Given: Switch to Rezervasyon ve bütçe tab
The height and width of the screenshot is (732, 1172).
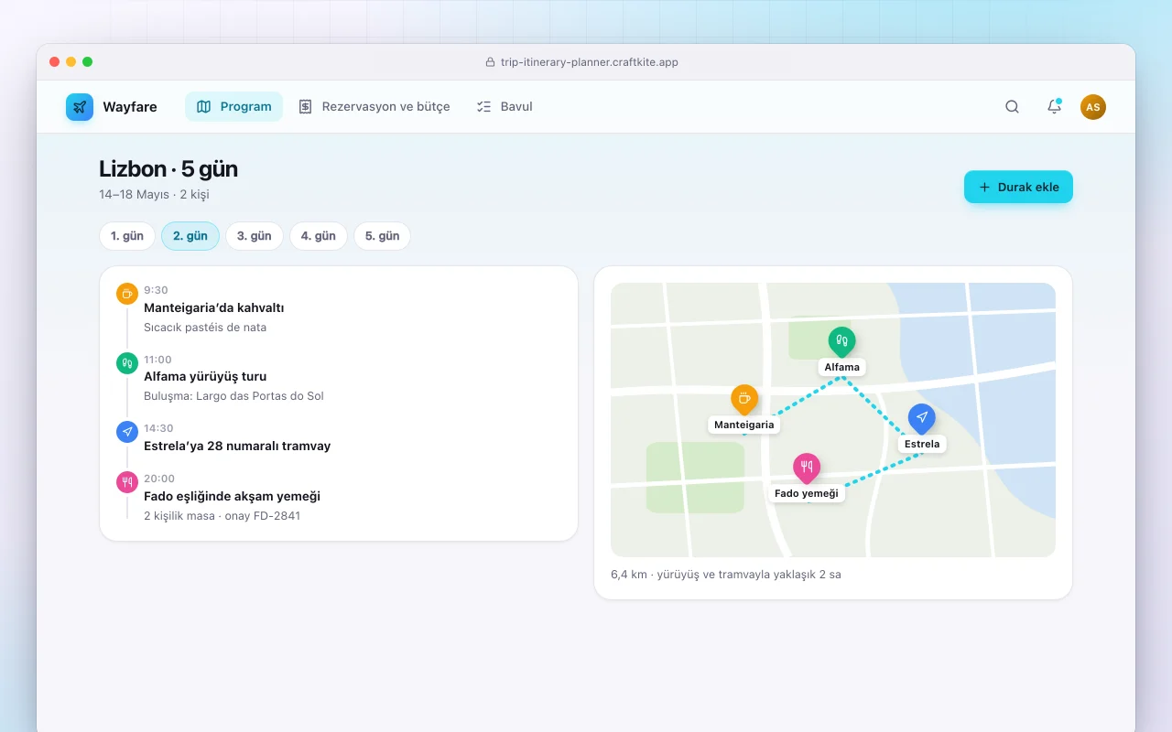Looking at the screenshot, I should [x=374, y=106].
